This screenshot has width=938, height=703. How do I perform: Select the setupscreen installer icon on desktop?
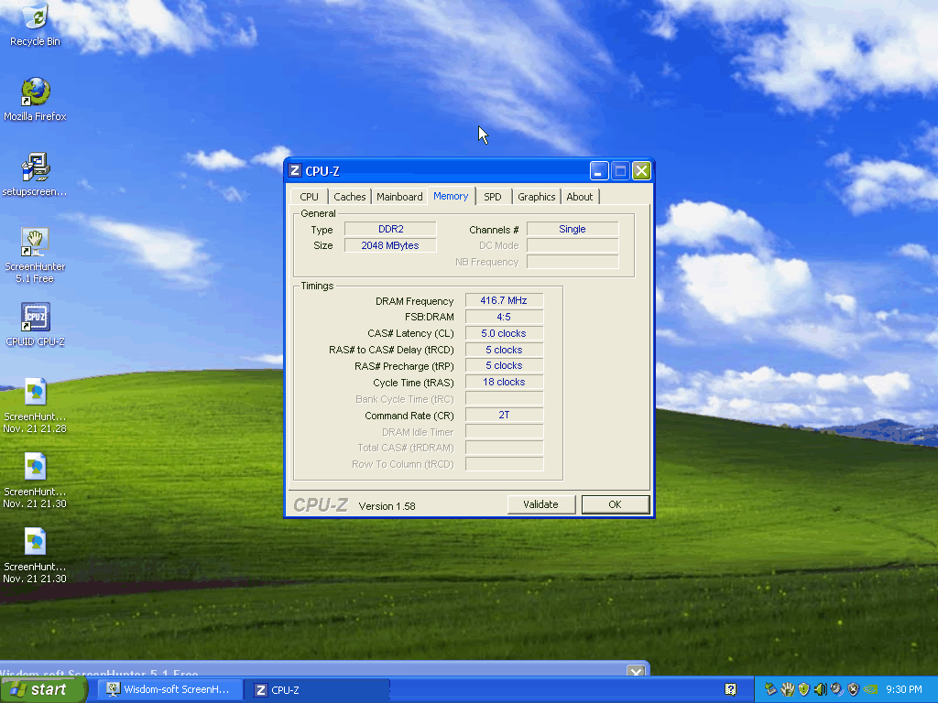(36, 175)
